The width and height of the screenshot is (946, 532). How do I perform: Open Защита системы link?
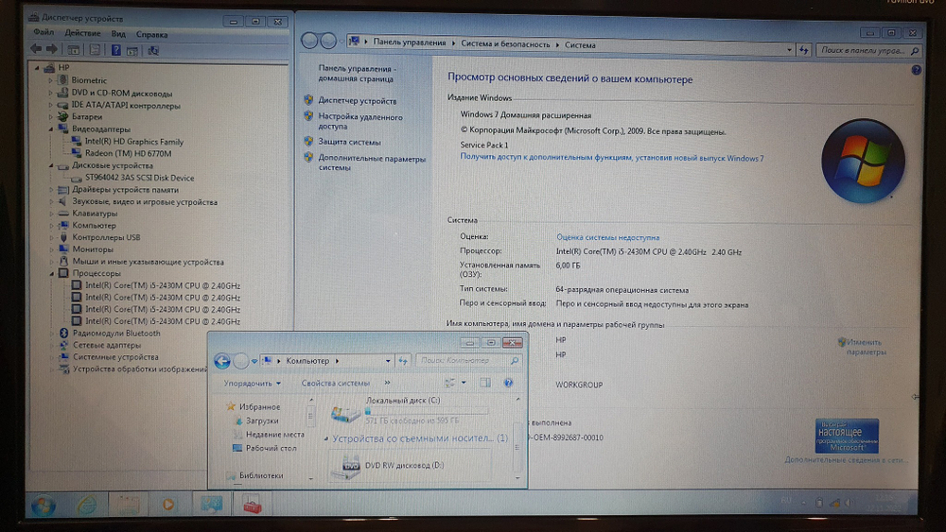click(x=349, y=142)
